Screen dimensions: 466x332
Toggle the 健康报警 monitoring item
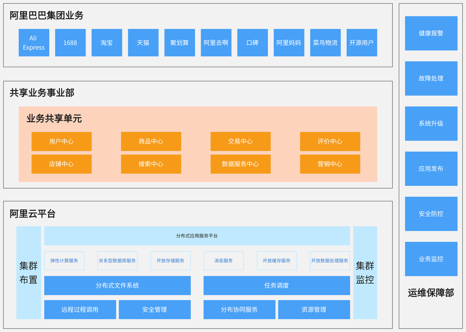431,33
